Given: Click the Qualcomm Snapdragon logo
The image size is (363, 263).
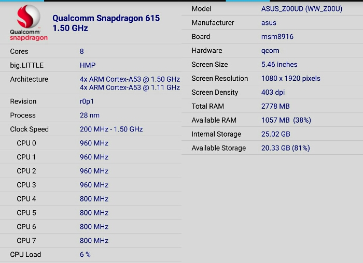Looking at the screenshot, I should coord(29,23).
